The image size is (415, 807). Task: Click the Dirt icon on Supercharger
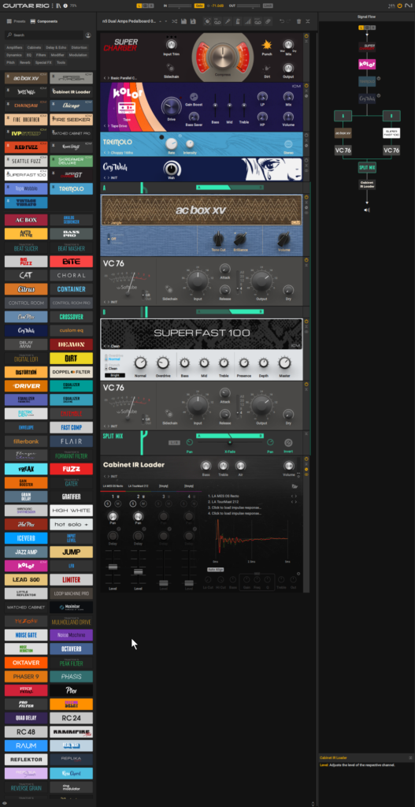[x=266, y=69]
